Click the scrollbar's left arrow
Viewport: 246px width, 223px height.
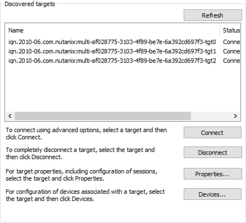(10, 116)
